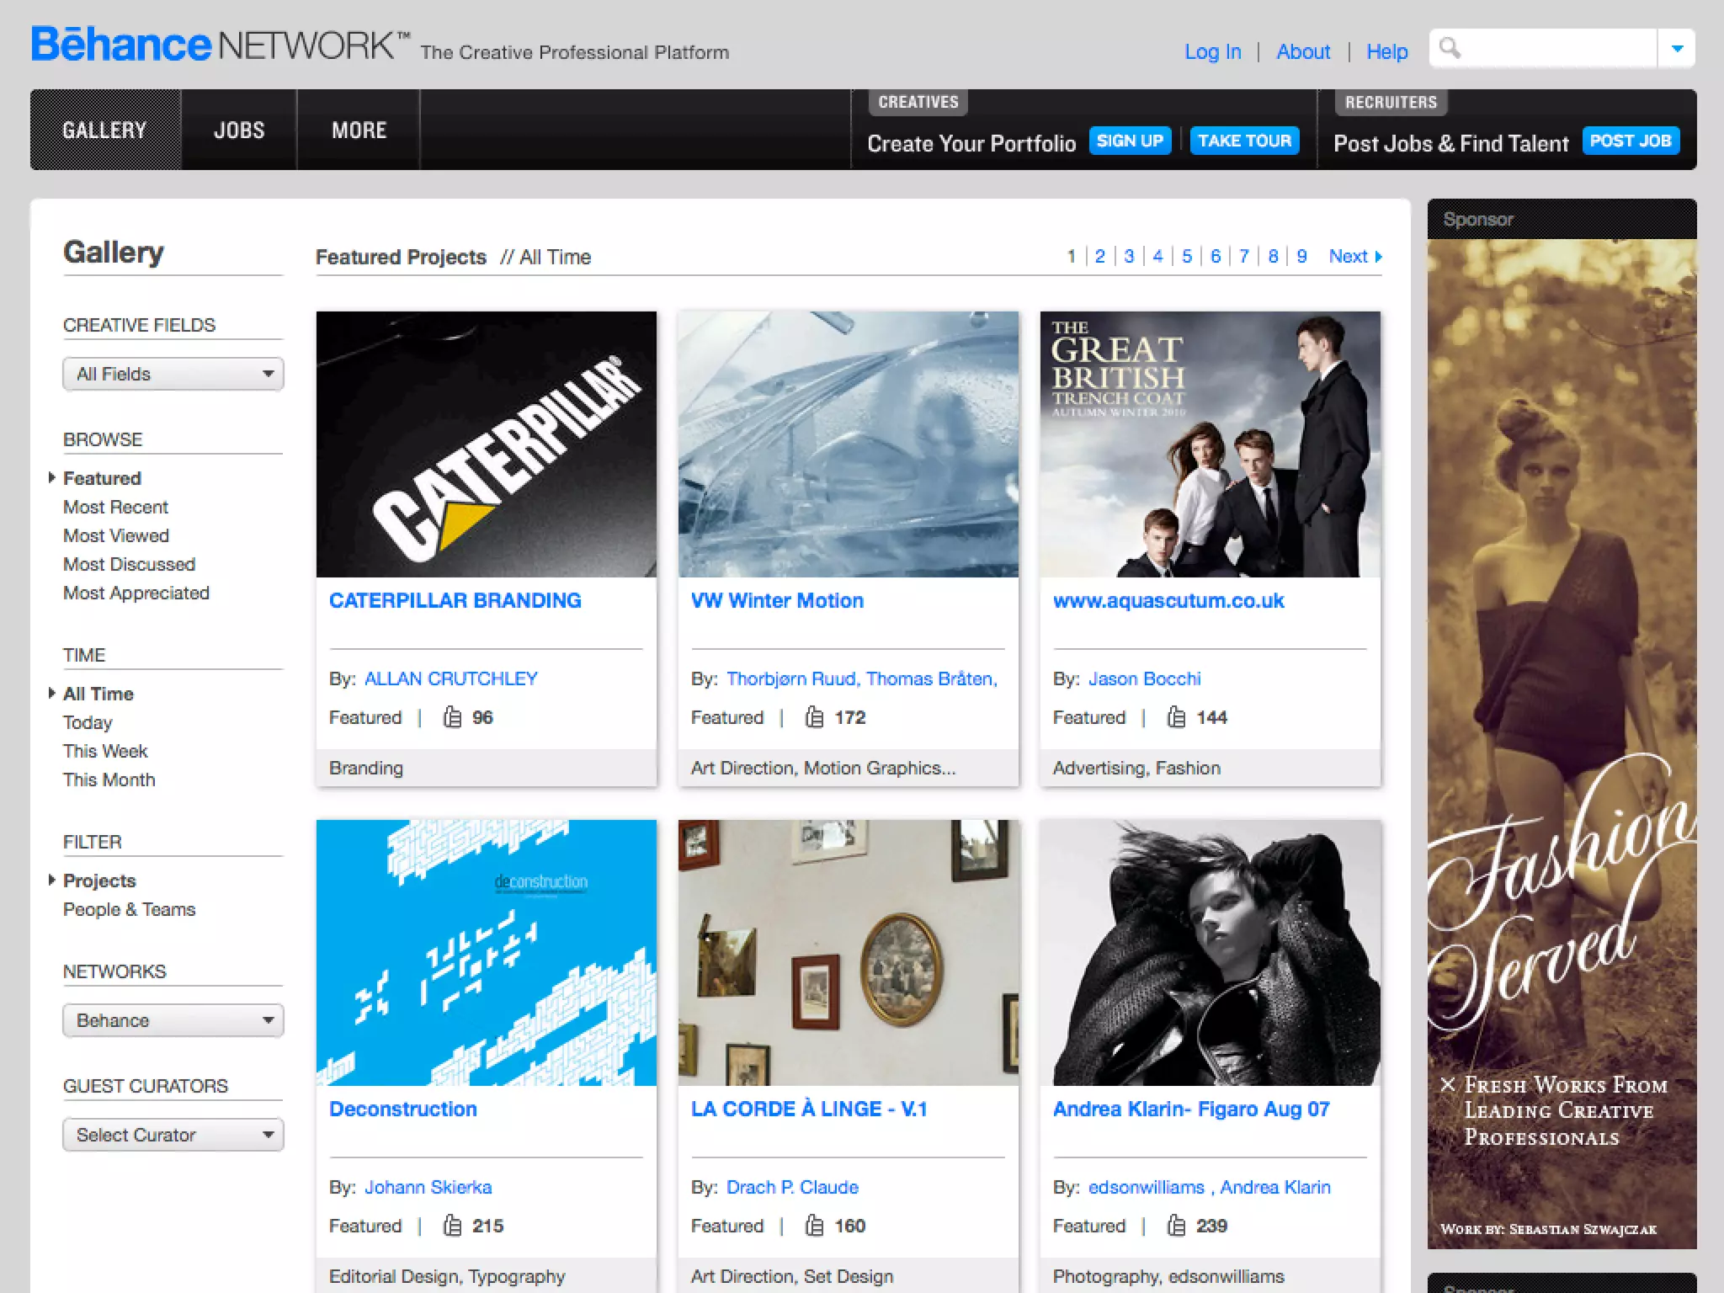The image size is (1724, 1293).
Task: Go to page 5 of results
Action: [1187, 257]
